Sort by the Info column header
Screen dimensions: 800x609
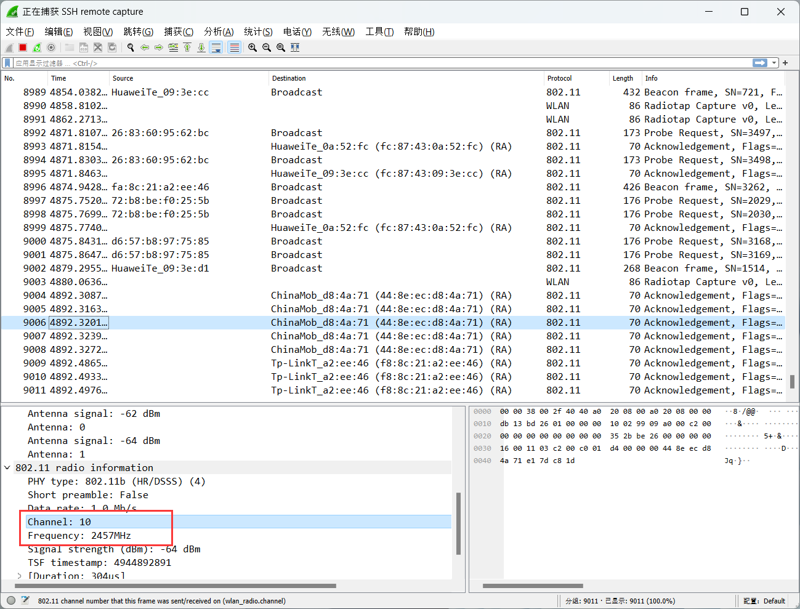pyautogui.click(x=714, y=78)
